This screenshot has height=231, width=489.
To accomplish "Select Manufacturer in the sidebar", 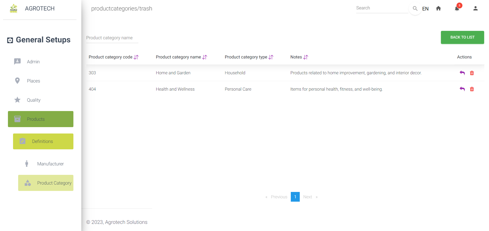I will tap(50, 164).
